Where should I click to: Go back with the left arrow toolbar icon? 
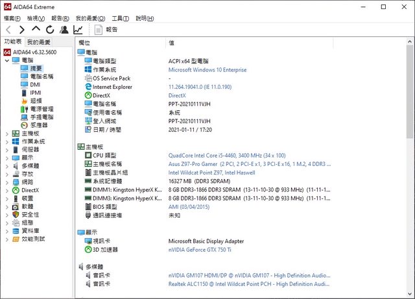[8, 30]
